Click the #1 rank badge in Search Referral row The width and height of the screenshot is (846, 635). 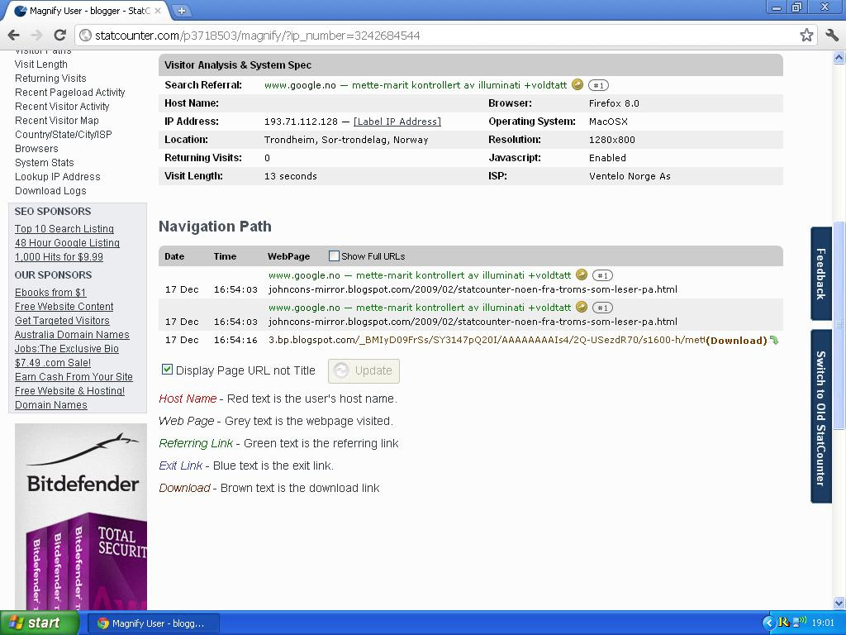point(598,85)
